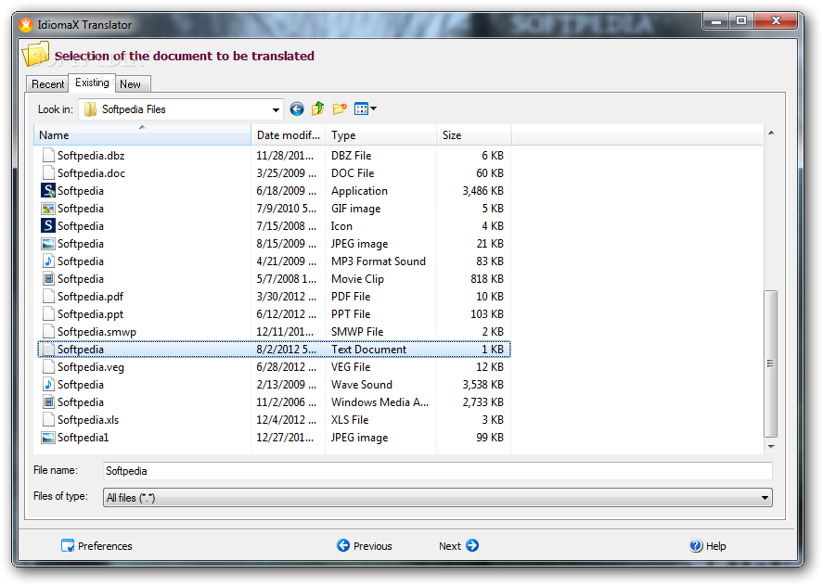823x586 pixels.
Task: Click the Softpedia.doc file icon
Action: (48, 172)
